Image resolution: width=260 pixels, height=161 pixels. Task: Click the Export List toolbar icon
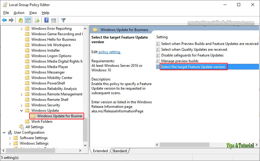coord(37,20)
